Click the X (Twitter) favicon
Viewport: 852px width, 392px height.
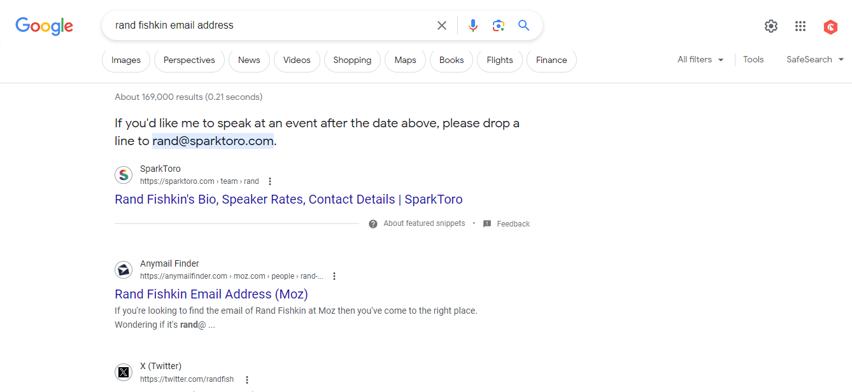pyautogui.click(x=124, y=372)
